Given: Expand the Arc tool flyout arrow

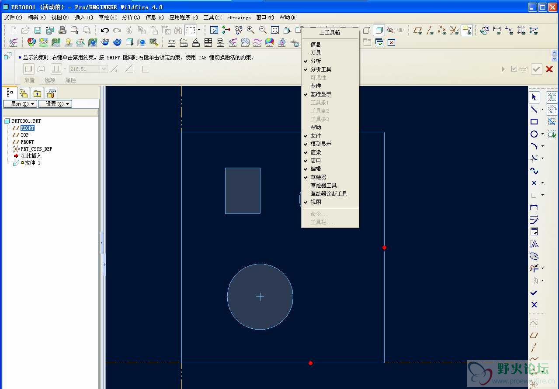Looking at the screenshot, I should pos(542,146).
